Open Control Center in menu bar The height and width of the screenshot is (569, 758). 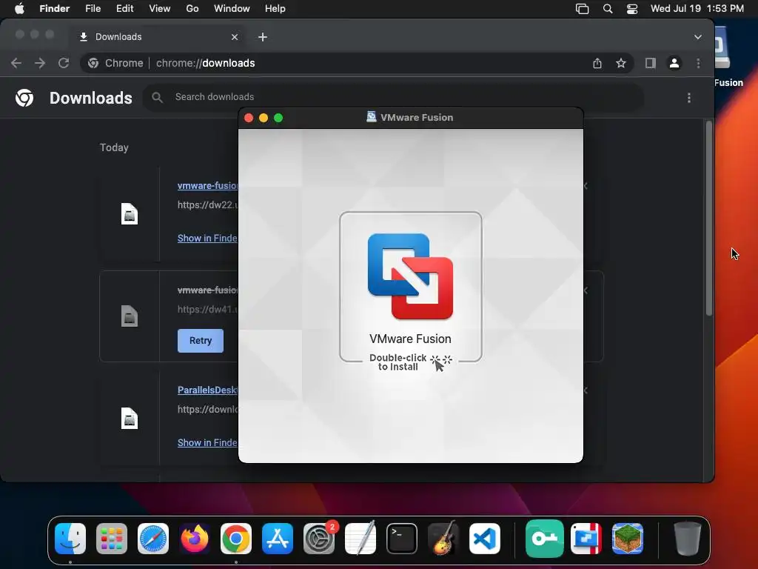pos(632,9)
